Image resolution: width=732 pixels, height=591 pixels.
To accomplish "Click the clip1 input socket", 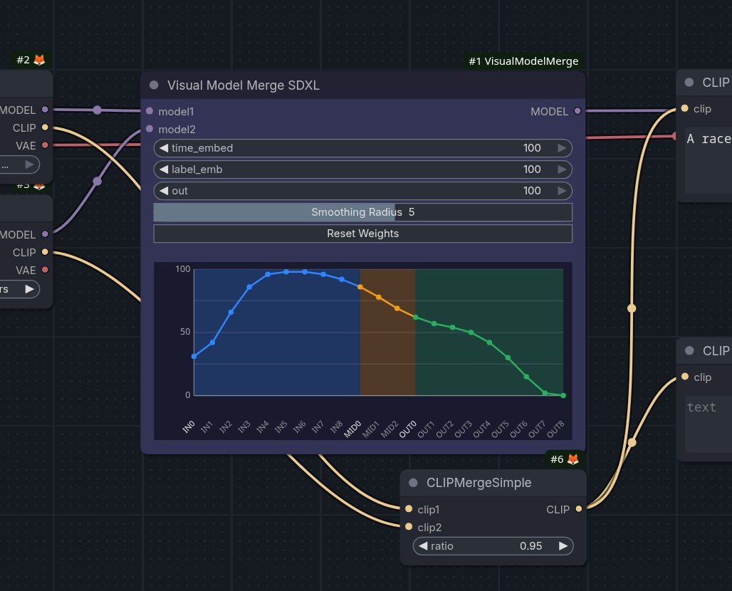I will (409, 509).
